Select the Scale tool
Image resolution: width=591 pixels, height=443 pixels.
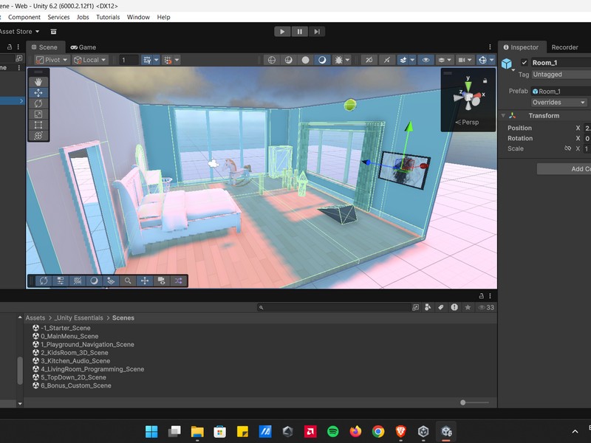38,114
